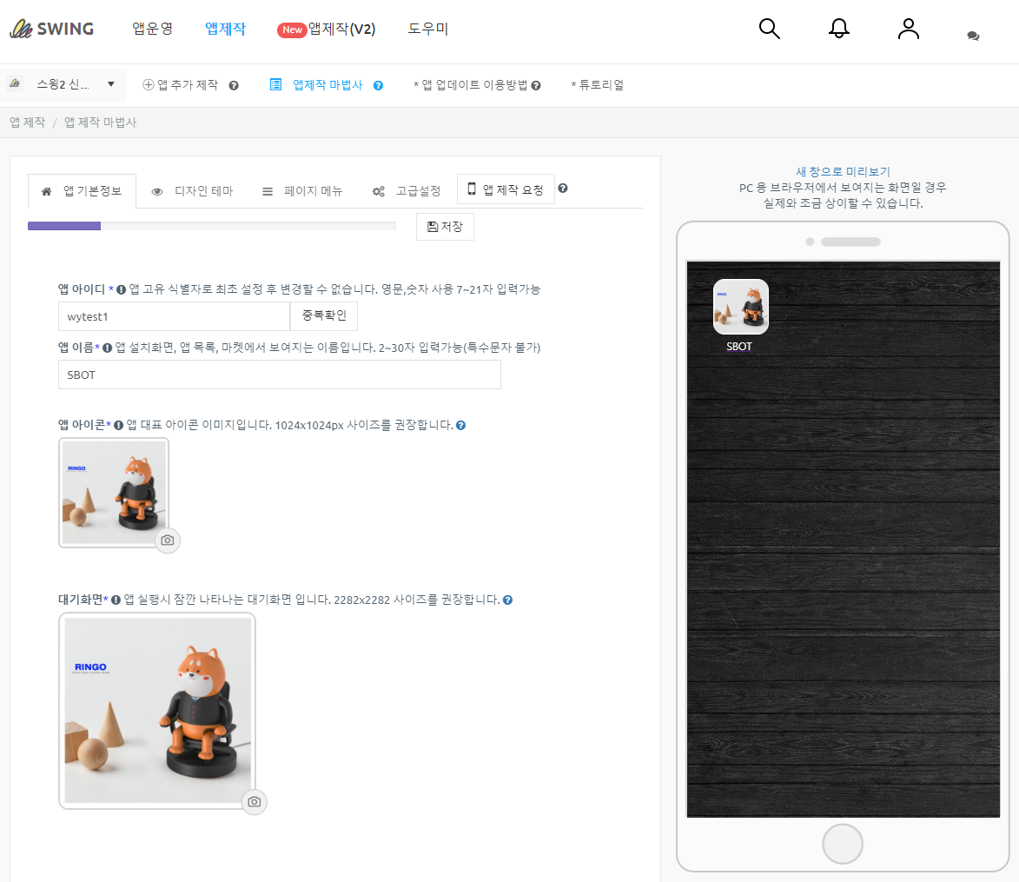Switch to 고급설정 tab
The width and height of the screenshot is (1019, 882).
point(407,191)
